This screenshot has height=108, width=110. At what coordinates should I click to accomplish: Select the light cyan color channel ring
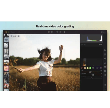(93, 68)
